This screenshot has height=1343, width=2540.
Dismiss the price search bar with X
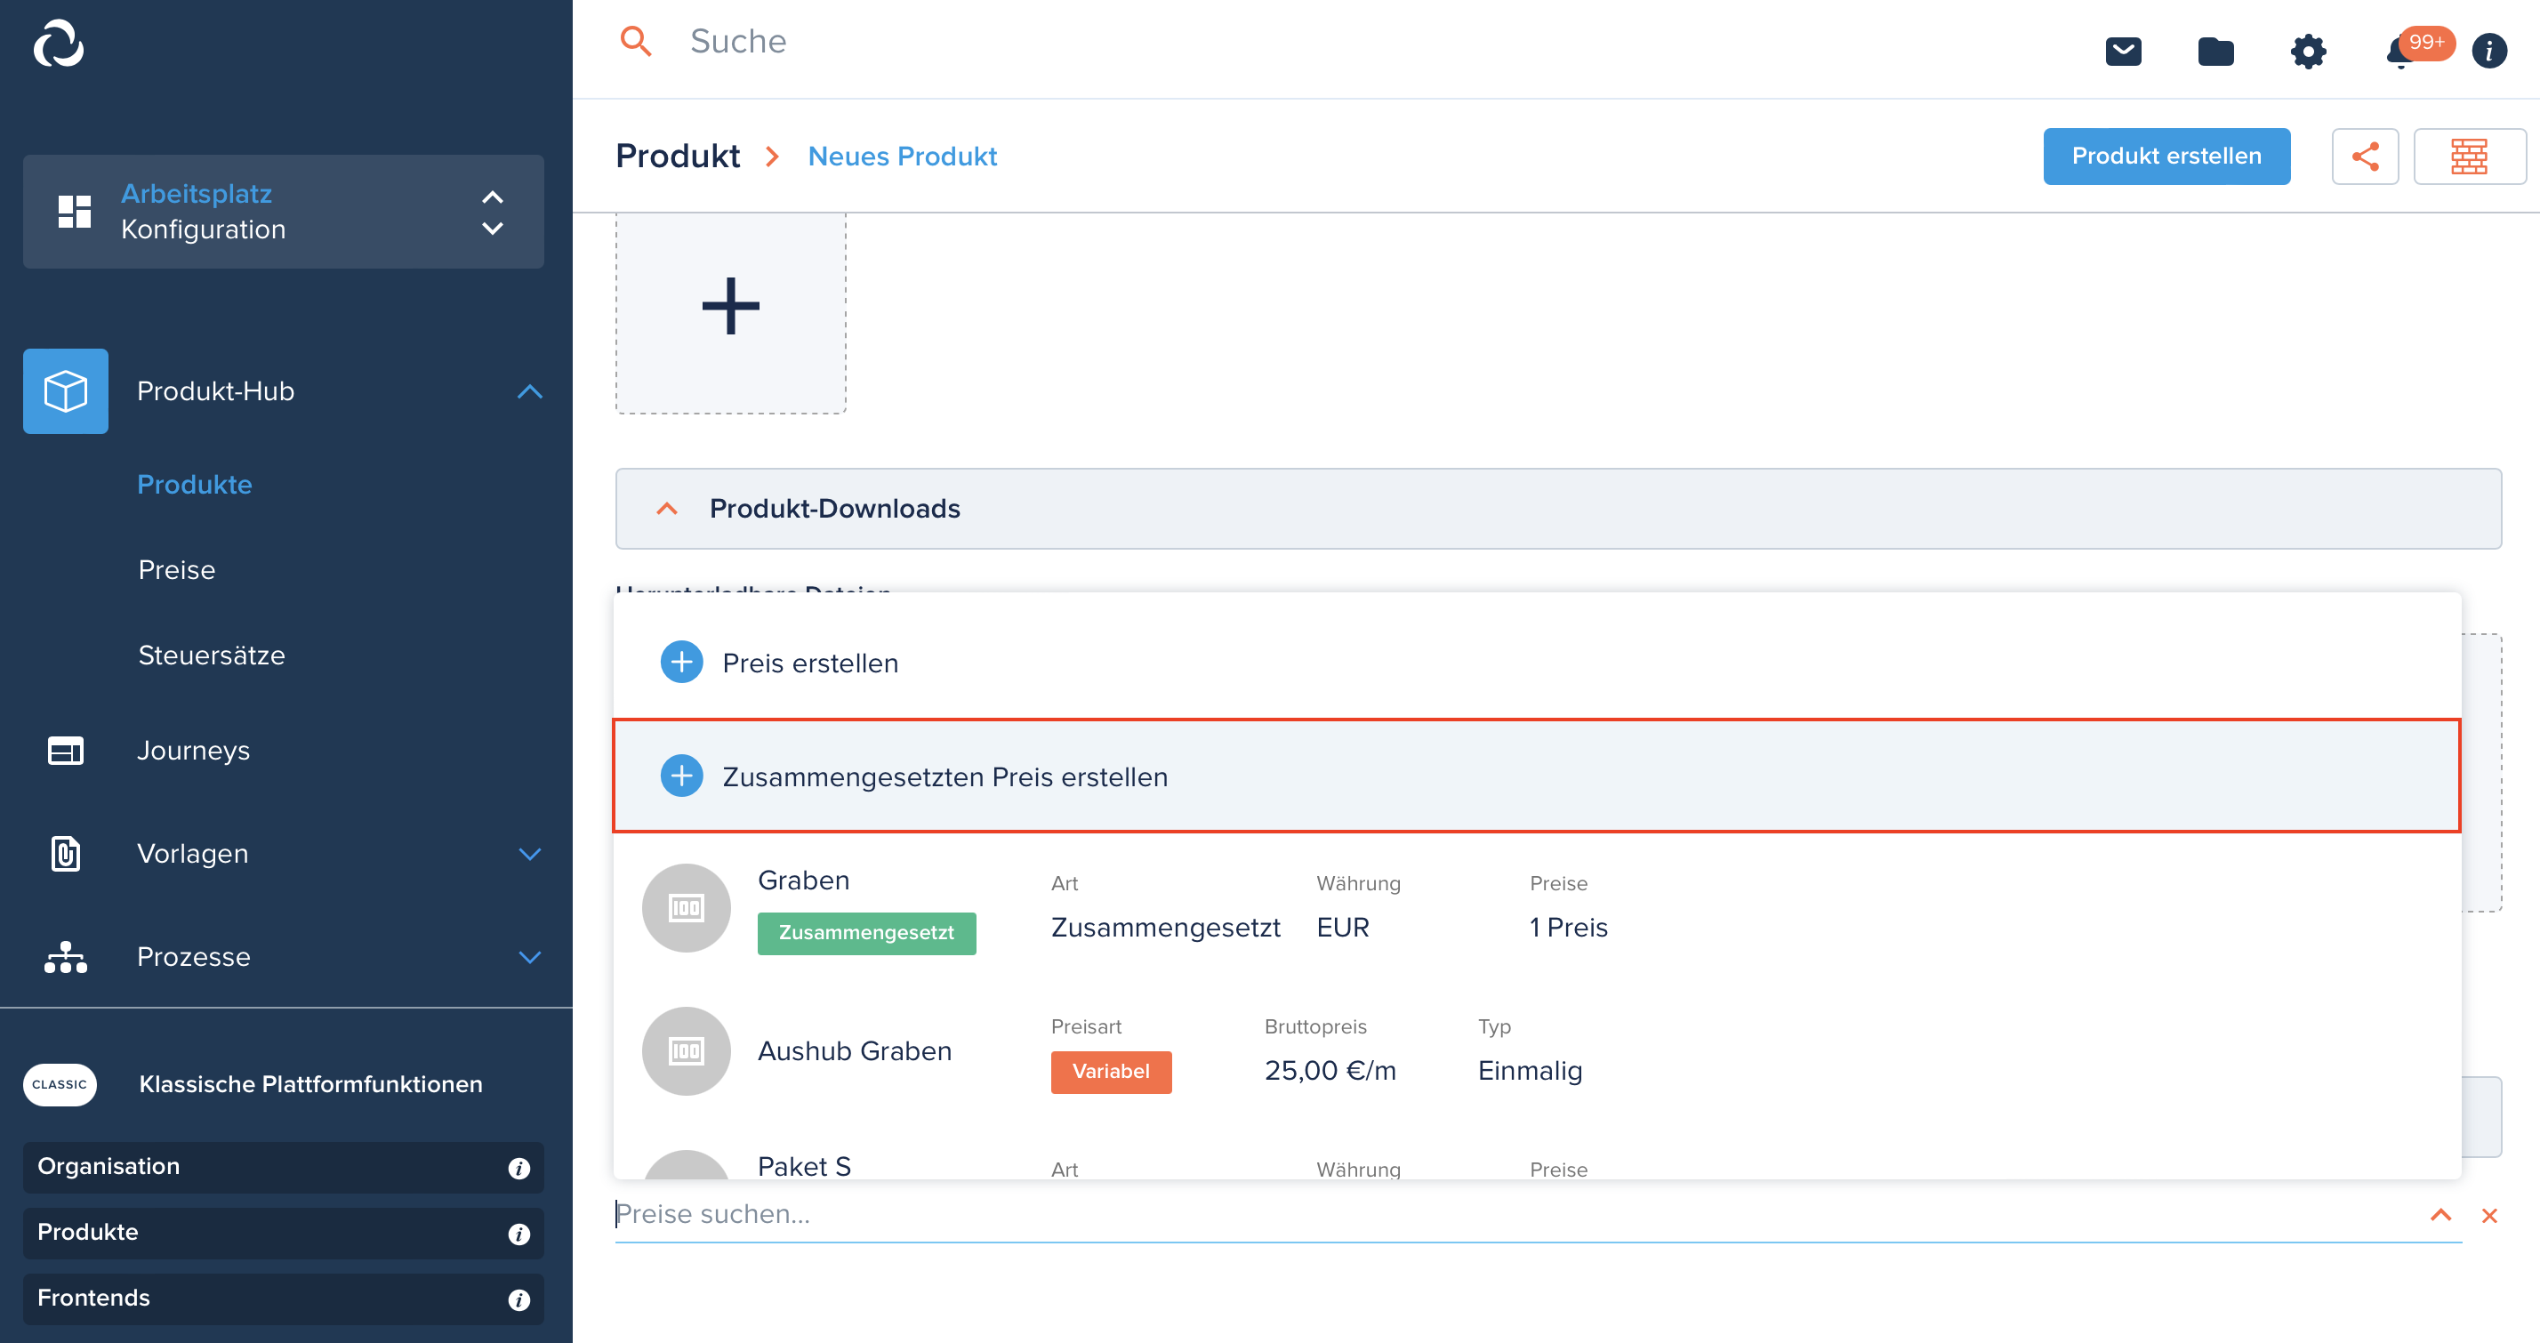(x=2491, y=1215)
